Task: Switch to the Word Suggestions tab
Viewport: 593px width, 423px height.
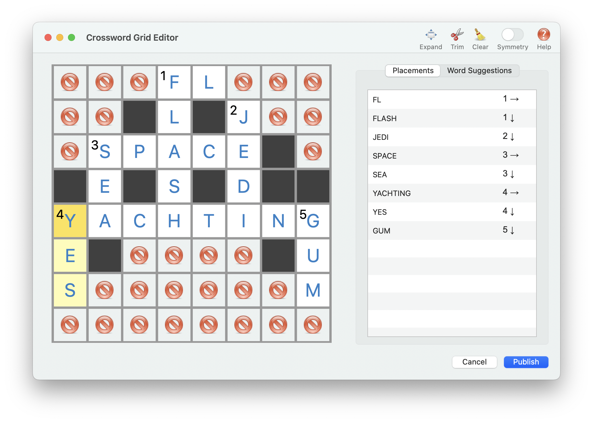Action: tap(479, 71)
